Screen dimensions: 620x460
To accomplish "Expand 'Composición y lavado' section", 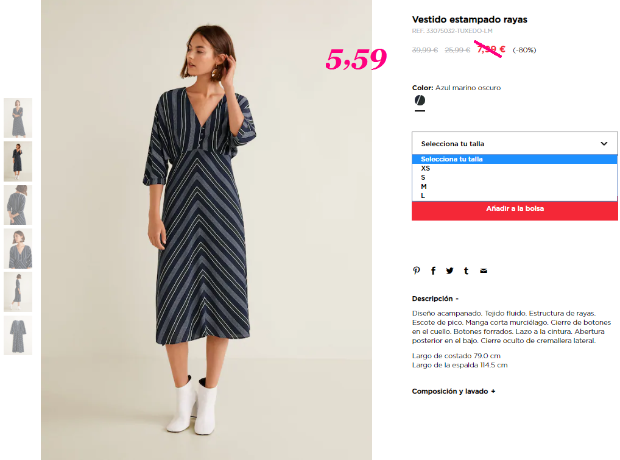I will point(454,391).
